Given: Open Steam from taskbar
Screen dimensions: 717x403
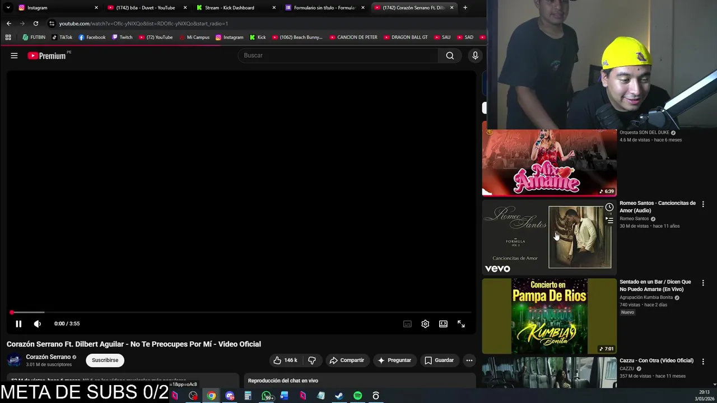Looking at the screenshot, I should tap(339, 396).
